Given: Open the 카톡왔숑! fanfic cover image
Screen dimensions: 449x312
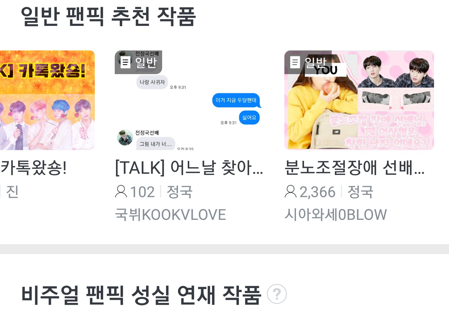Looking at the screenshot, I should (x=47, y=100).
